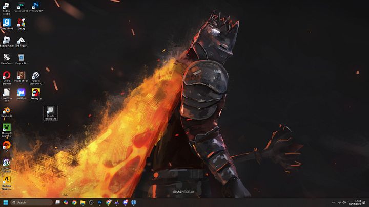
Task: Click the purple mountain taskbar icon
Action: click(x=117, y=202)
